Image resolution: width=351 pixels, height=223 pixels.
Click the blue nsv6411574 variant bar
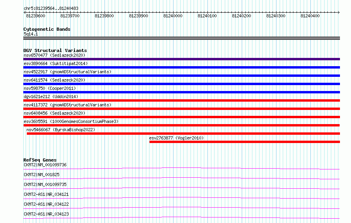pos(181,84)
